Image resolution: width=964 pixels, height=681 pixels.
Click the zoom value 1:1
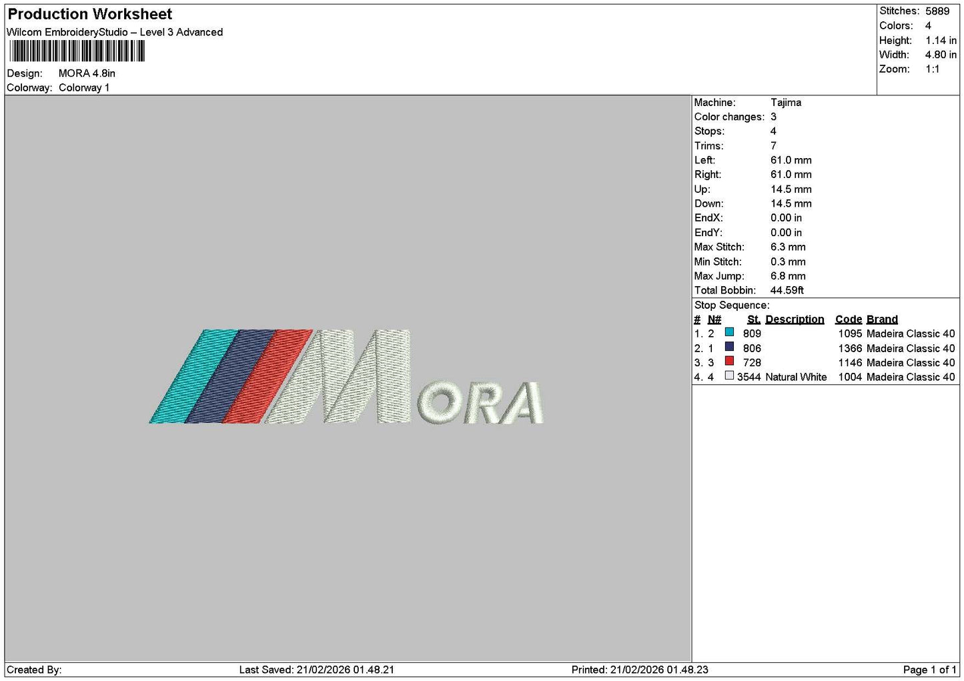(x=932, y=69)
